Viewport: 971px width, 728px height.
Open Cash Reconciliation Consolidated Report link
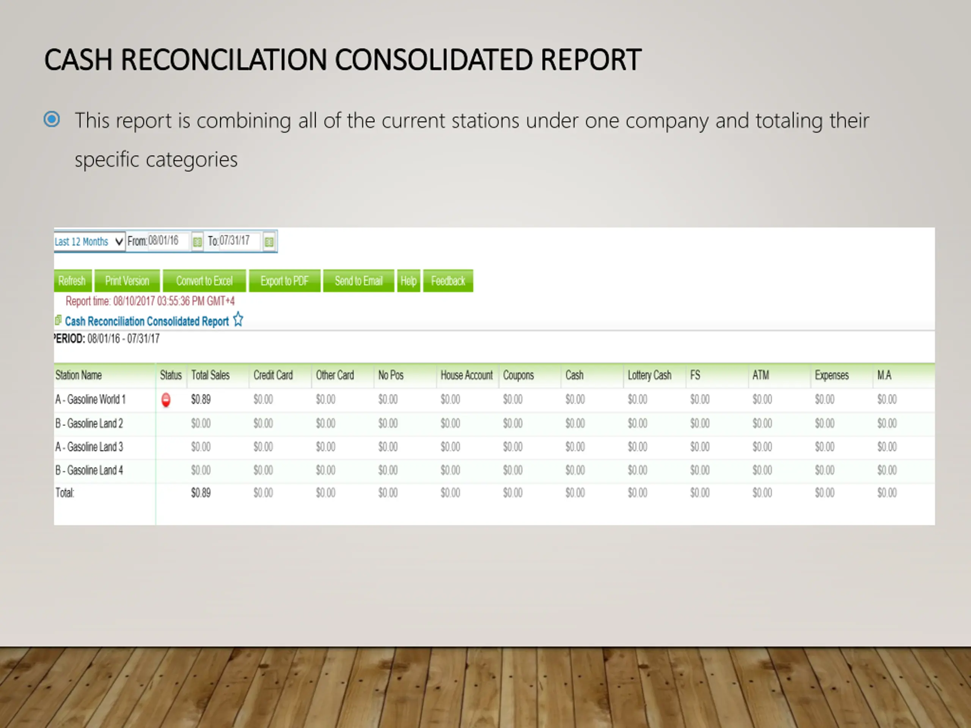click(147, 321)
